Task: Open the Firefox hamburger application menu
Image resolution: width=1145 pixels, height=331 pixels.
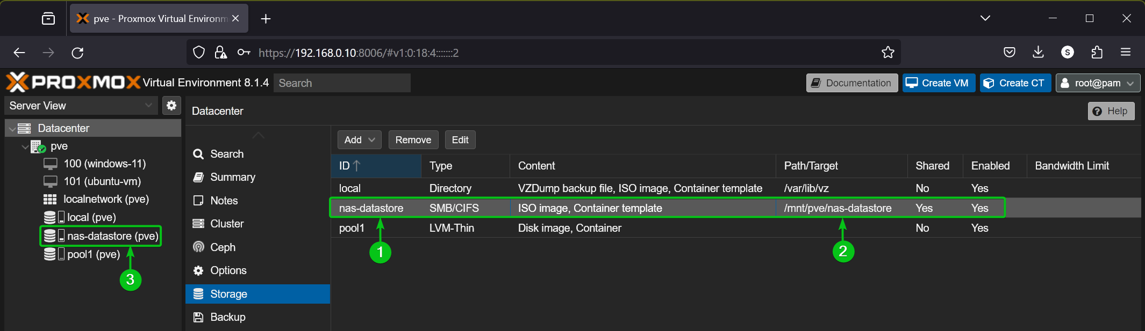Action: tap(1126, 52)
